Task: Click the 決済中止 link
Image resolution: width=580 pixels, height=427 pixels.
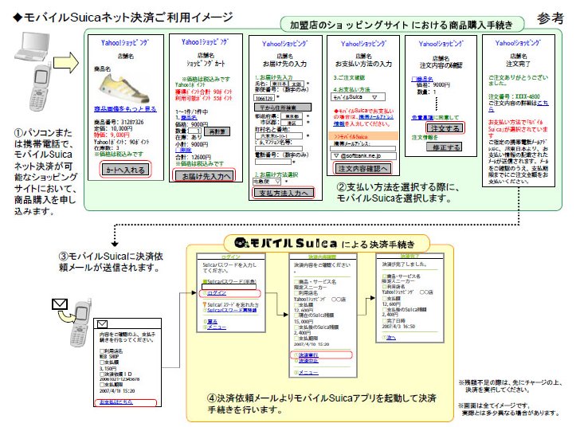Action: 308,360
